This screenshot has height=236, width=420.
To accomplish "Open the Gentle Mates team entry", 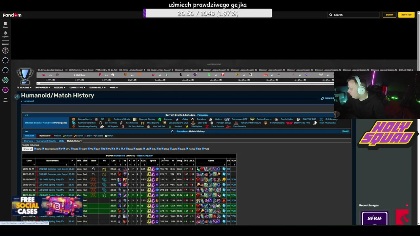I will coord(287,119).
